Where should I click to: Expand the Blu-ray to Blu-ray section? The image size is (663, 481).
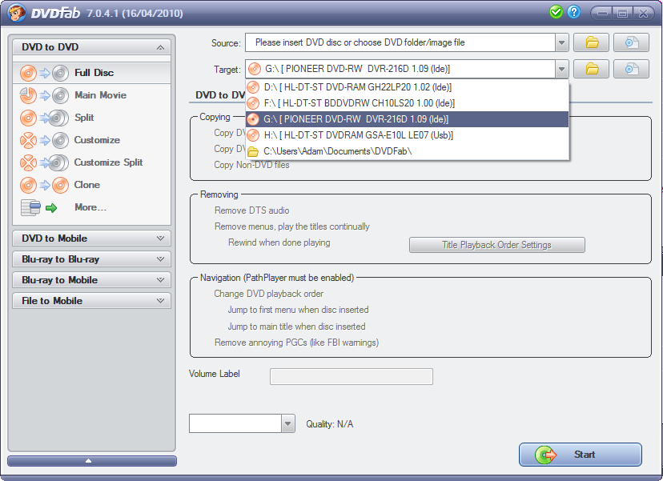point(92,259)
